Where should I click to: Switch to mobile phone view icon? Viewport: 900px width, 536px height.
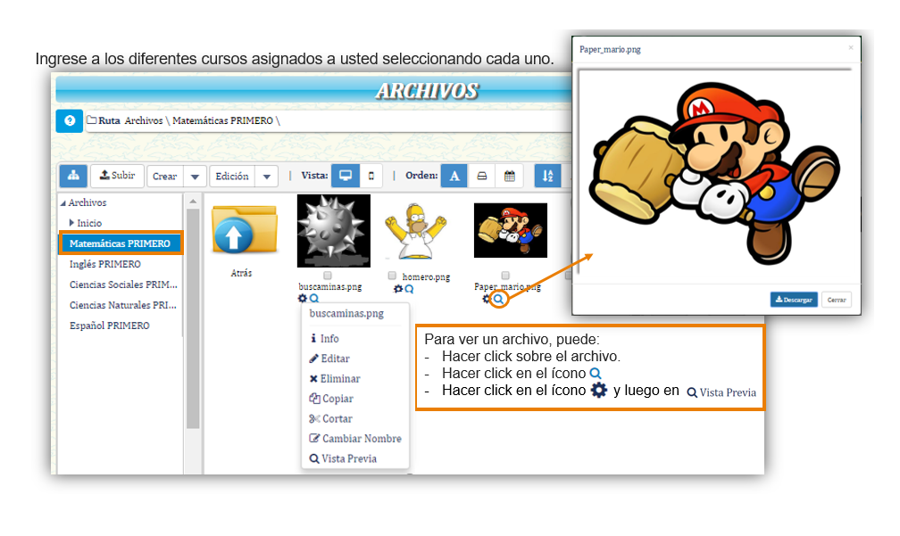point(371,176)
